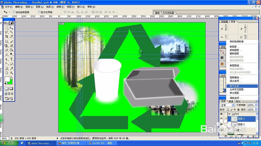Viewport: 261px width, 146px height.
Task: Switch to the 导航器 tab
Action: coord(224,22)
